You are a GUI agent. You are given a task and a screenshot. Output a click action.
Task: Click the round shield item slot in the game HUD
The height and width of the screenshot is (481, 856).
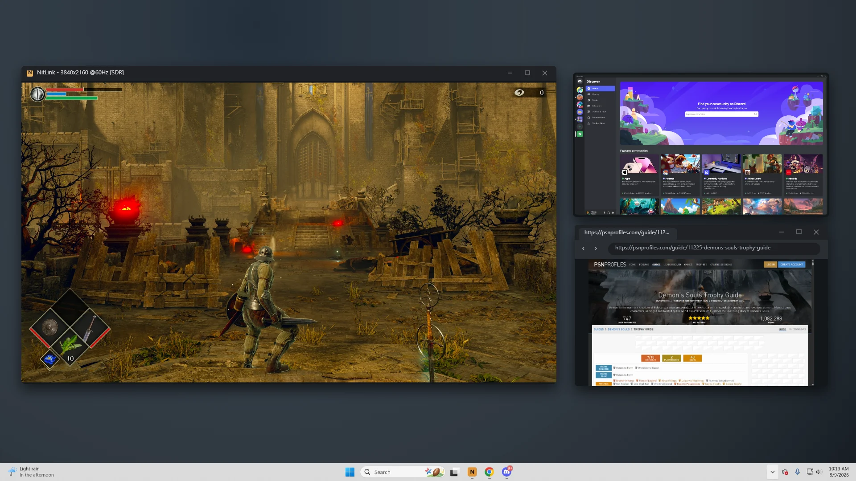pos(49,328)
